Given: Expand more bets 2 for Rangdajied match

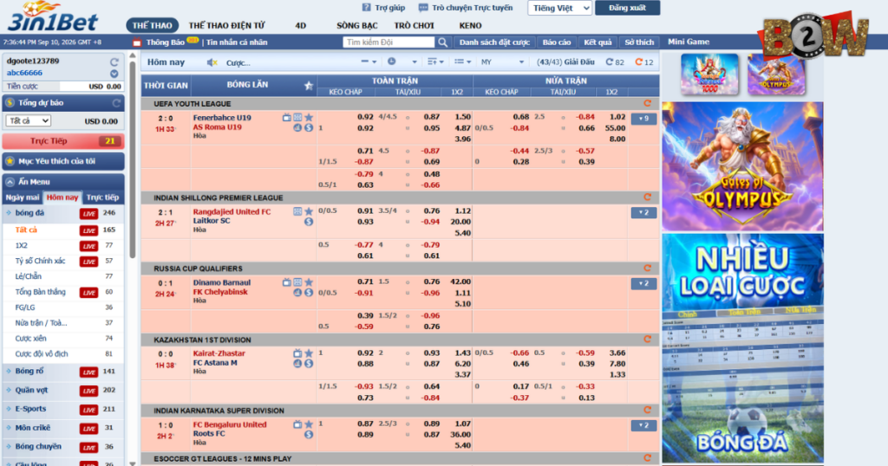Looking at the screenshot, I should click(643, 212).
